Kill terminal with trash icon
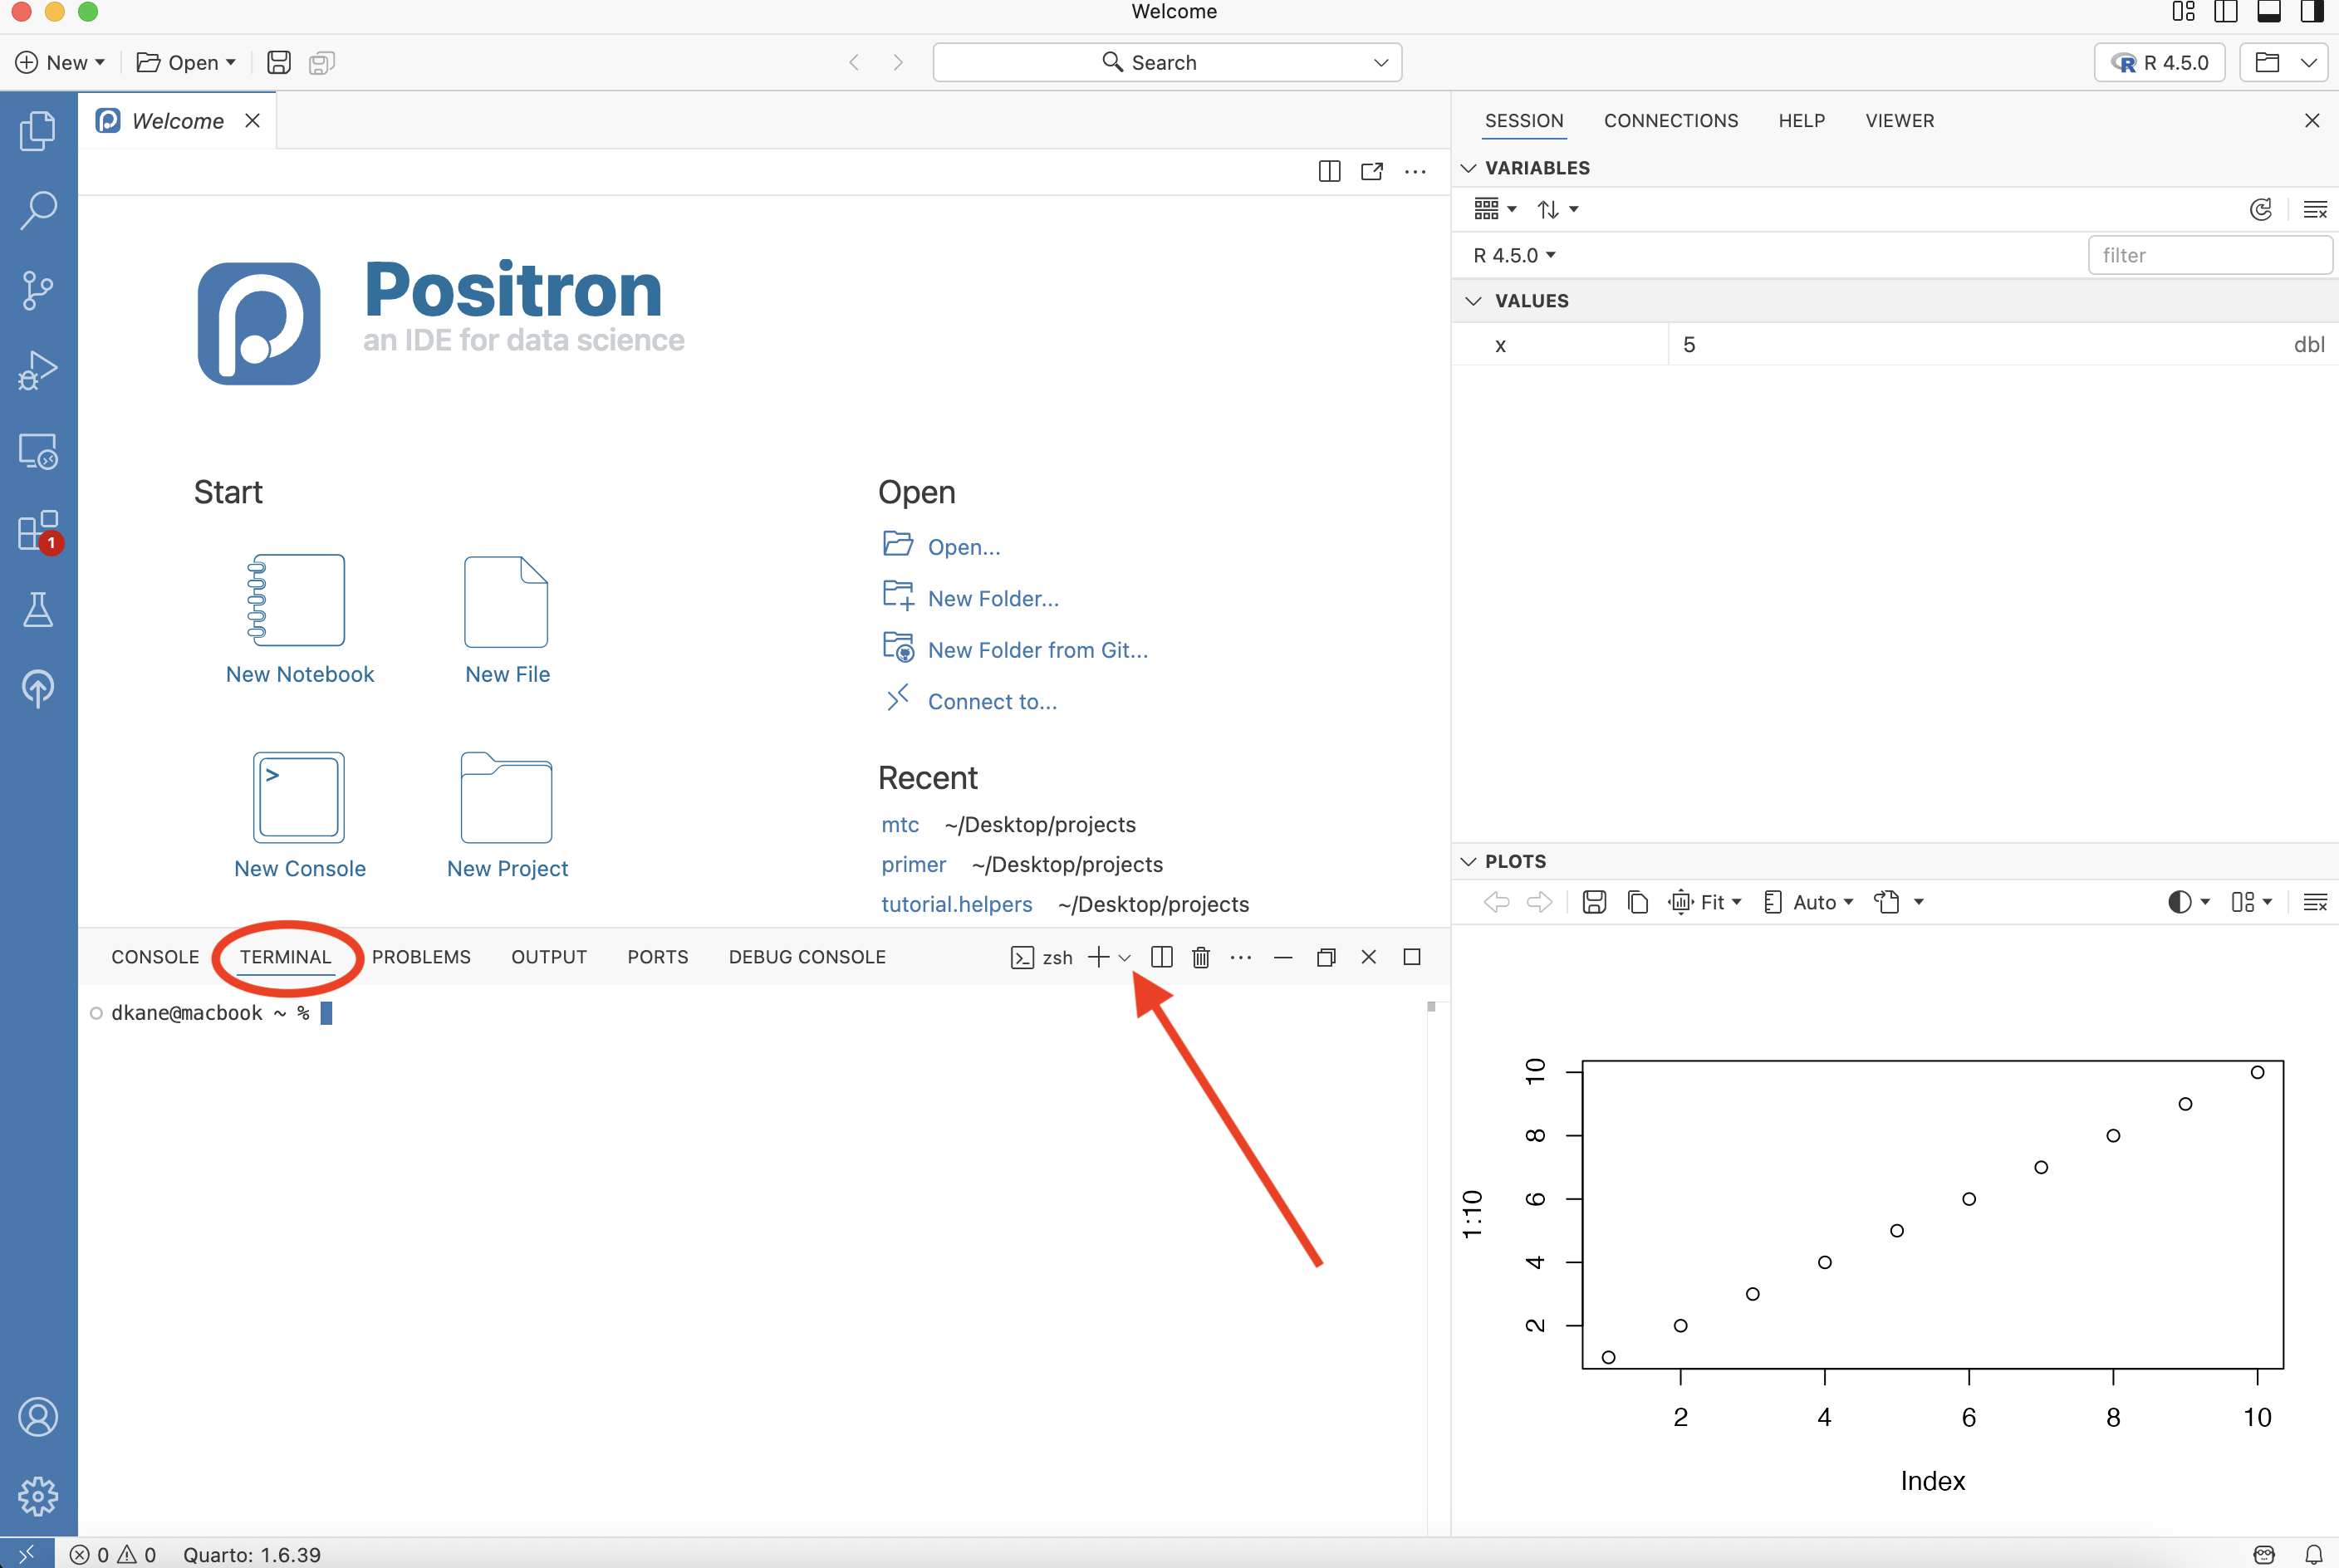The width and height of the screenshot is (2339, 1568). point(1201,957)
